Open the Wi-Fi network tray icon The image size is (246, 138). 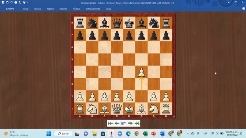[213, 133]
